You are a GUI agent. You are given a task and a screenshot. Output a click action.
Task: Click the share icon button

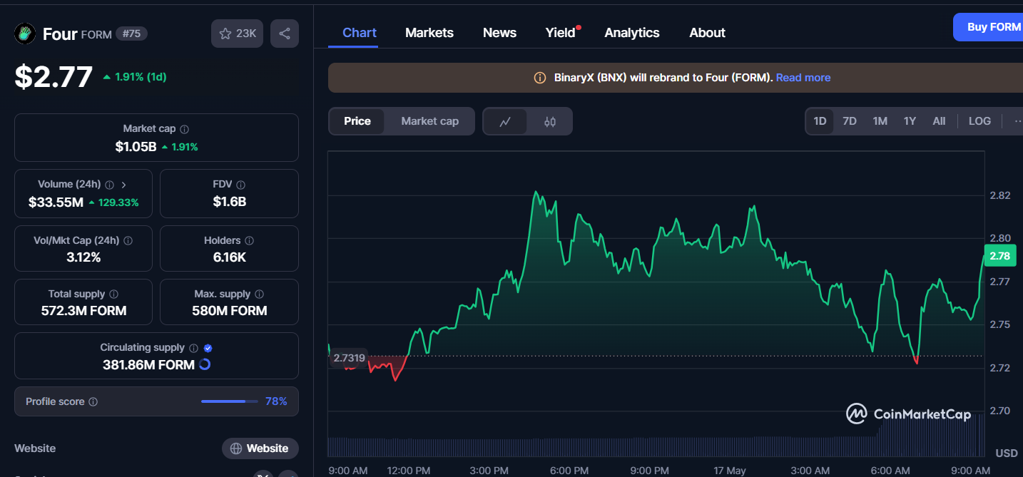[x=285, y=34]
